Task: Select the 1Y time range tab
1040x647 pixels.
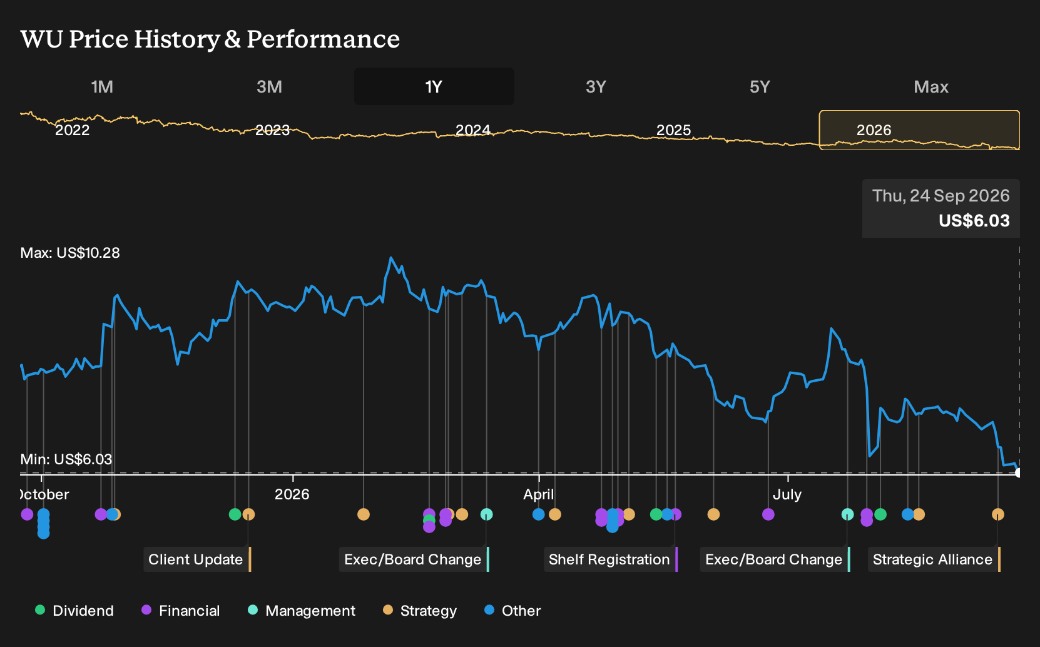Action: (x=434, y=86)
